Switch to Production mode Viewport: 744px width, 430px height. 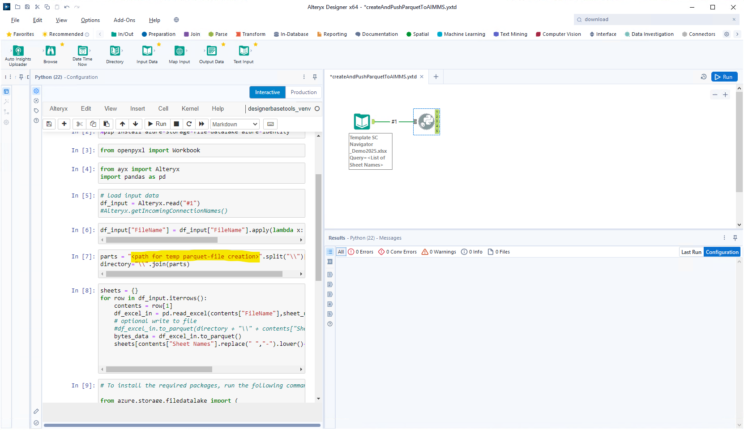(x=304, y=92)
